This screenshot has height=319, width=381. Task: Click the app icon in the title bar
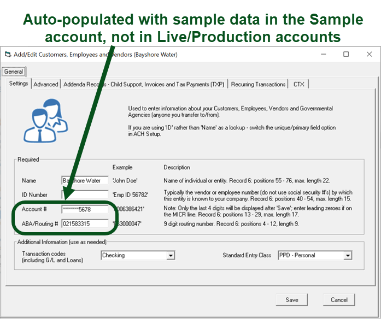click(x=8, y=55)
